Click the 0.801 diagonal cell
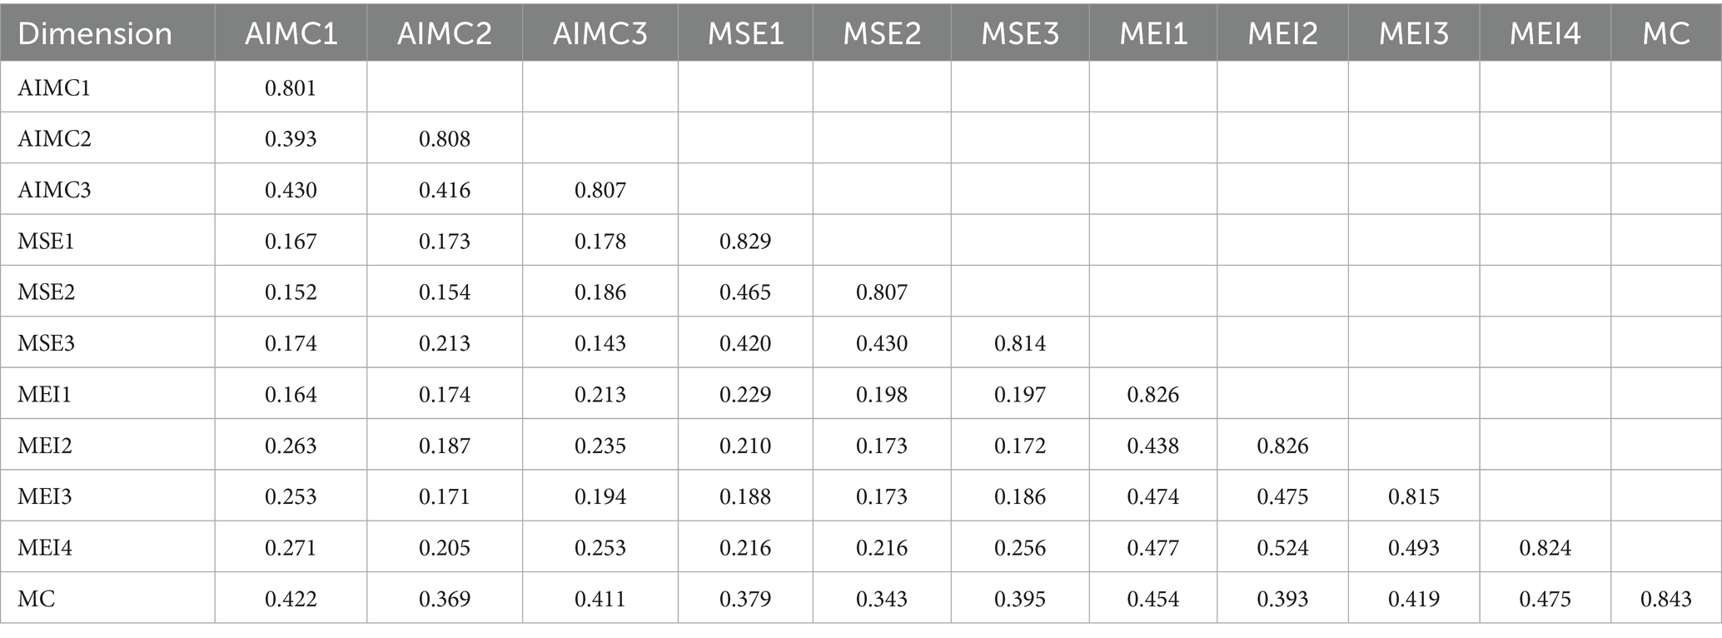The height and width of the screenshot is (638, 1722). [x=291, y=87]
